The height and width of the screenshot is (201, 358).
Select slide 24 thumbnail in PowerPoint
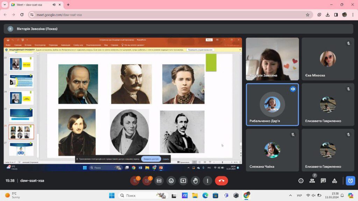pos(21,98)
